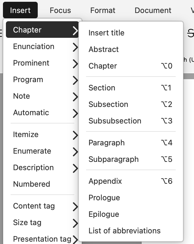Viewport: 194px width, 244px height.
Task: Choose List of abbreviations
Action: tap(124, 231)
